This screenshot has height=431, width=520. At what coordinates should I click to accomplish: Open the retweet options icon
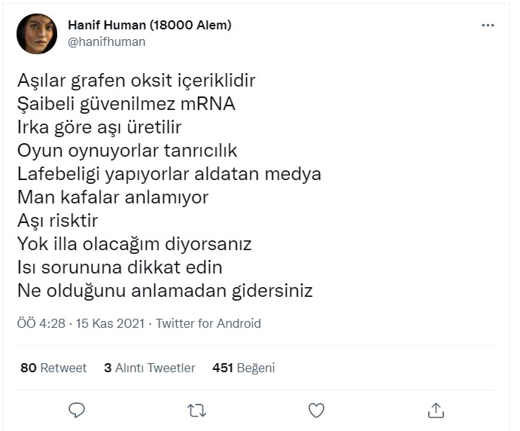pyautogui.click(x=196, y=410)
